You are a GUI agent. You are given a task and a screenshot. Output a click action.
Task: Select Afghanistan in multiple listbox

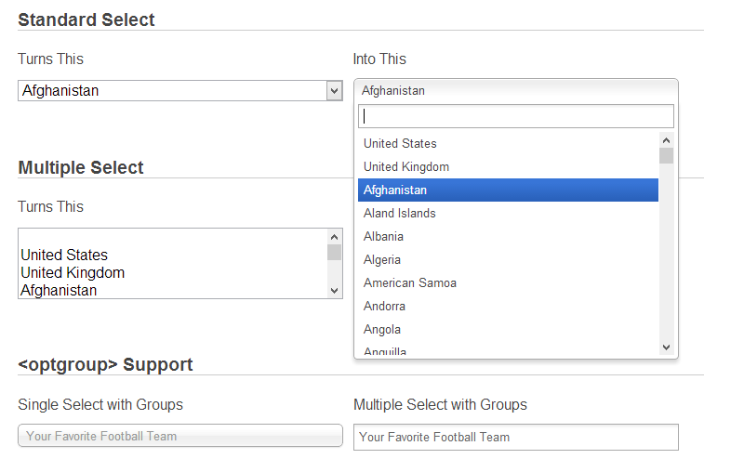(x=59, y=290)
